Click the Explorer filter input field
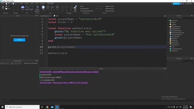This screenshot has height=109, width=194. [180, 18]
